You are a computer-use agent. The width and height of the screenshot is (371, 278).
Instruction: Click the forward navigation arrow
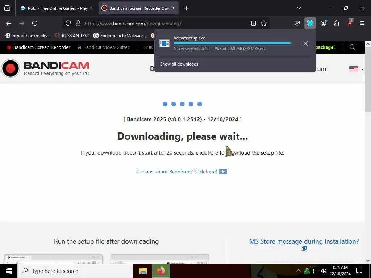tap(22, 23)
